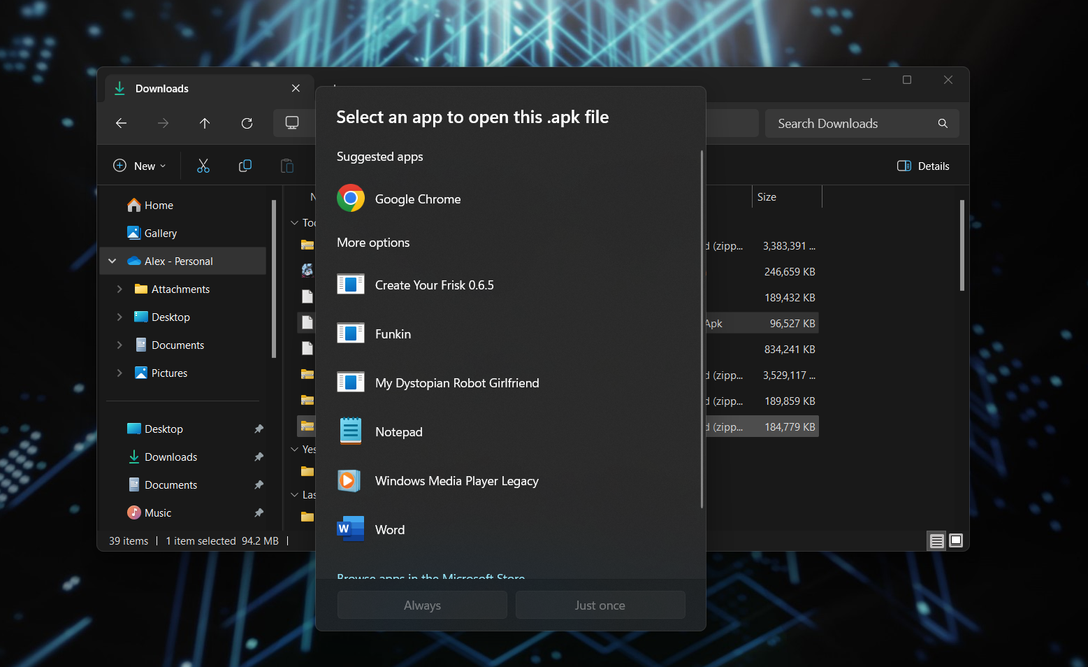The image size is (1088, 667).
Task: Collapse the Last week group
Action: tap(294, 494)
